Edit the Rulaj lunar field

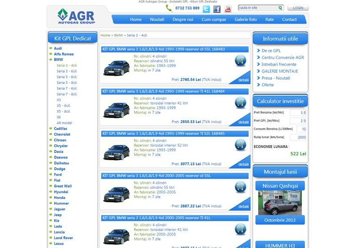pyautogui.click(x=298, y=137)
